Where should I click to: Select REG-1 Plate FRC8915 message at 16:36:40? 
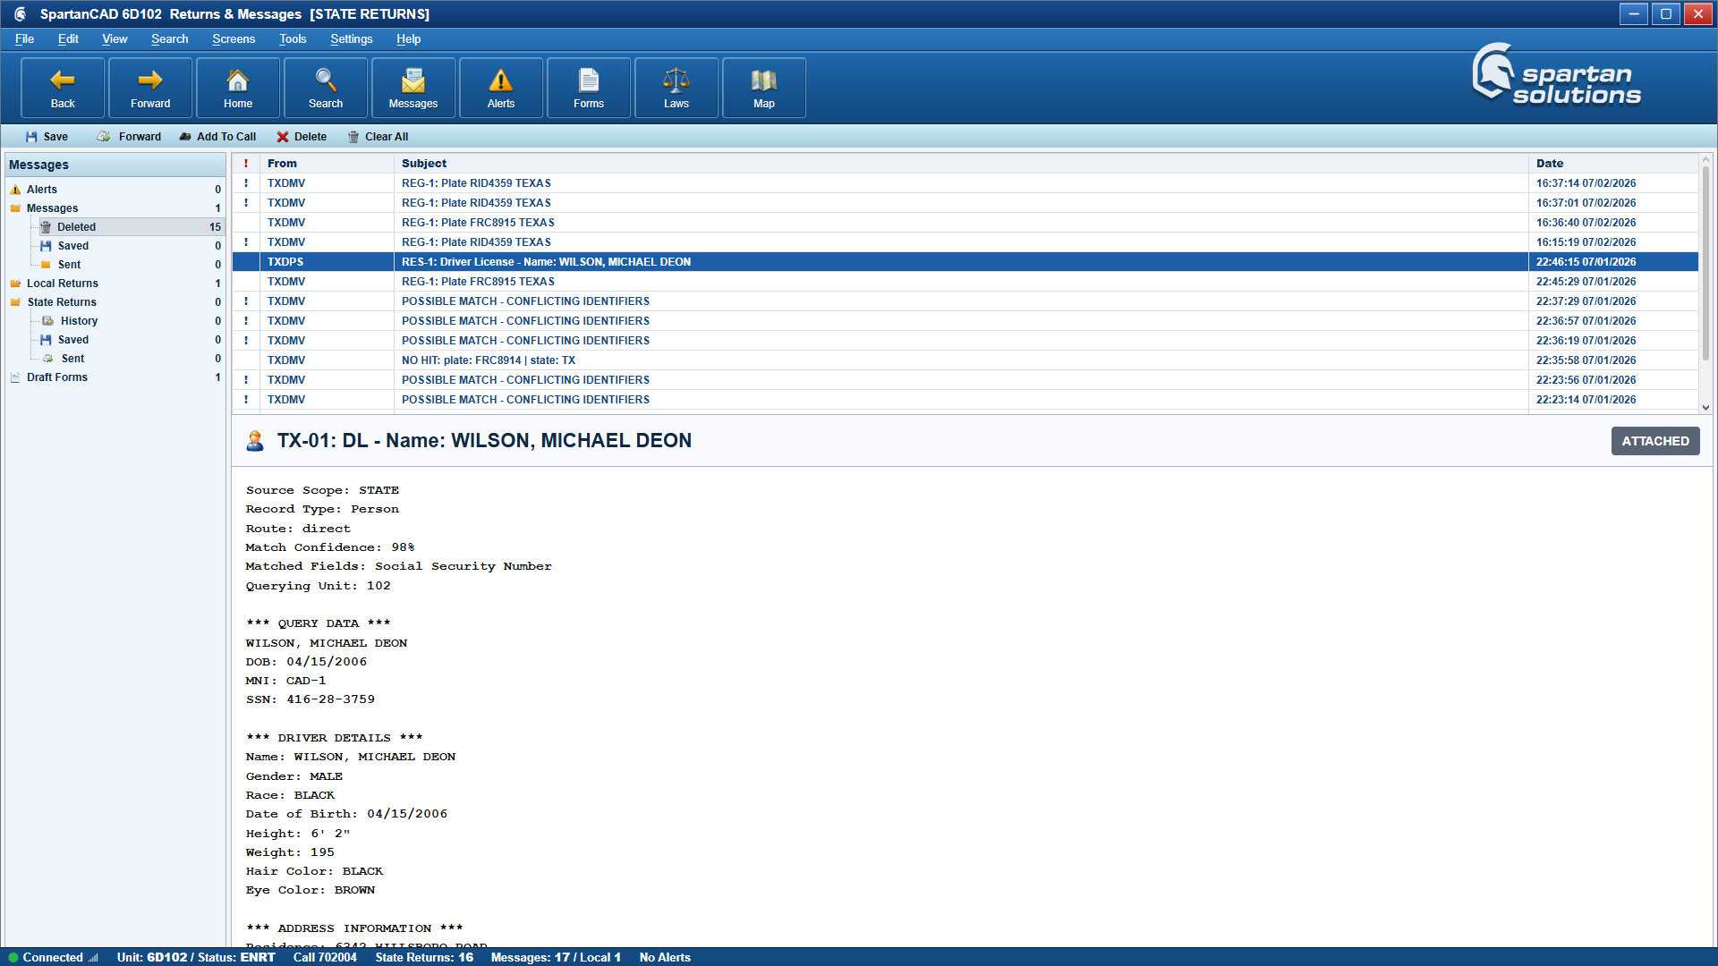coord(965,223)
